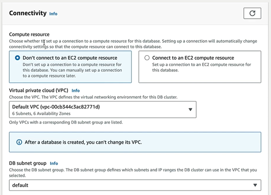Click the refresh icon in Connectivity header
This screenshot has width=271, height=195.
tap(252, 13)
